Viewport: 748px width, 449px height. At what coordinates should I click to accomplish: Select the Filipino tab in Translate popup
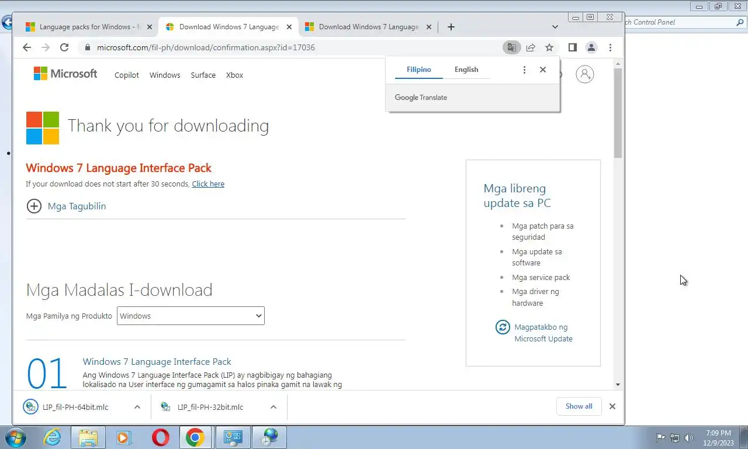419,70
